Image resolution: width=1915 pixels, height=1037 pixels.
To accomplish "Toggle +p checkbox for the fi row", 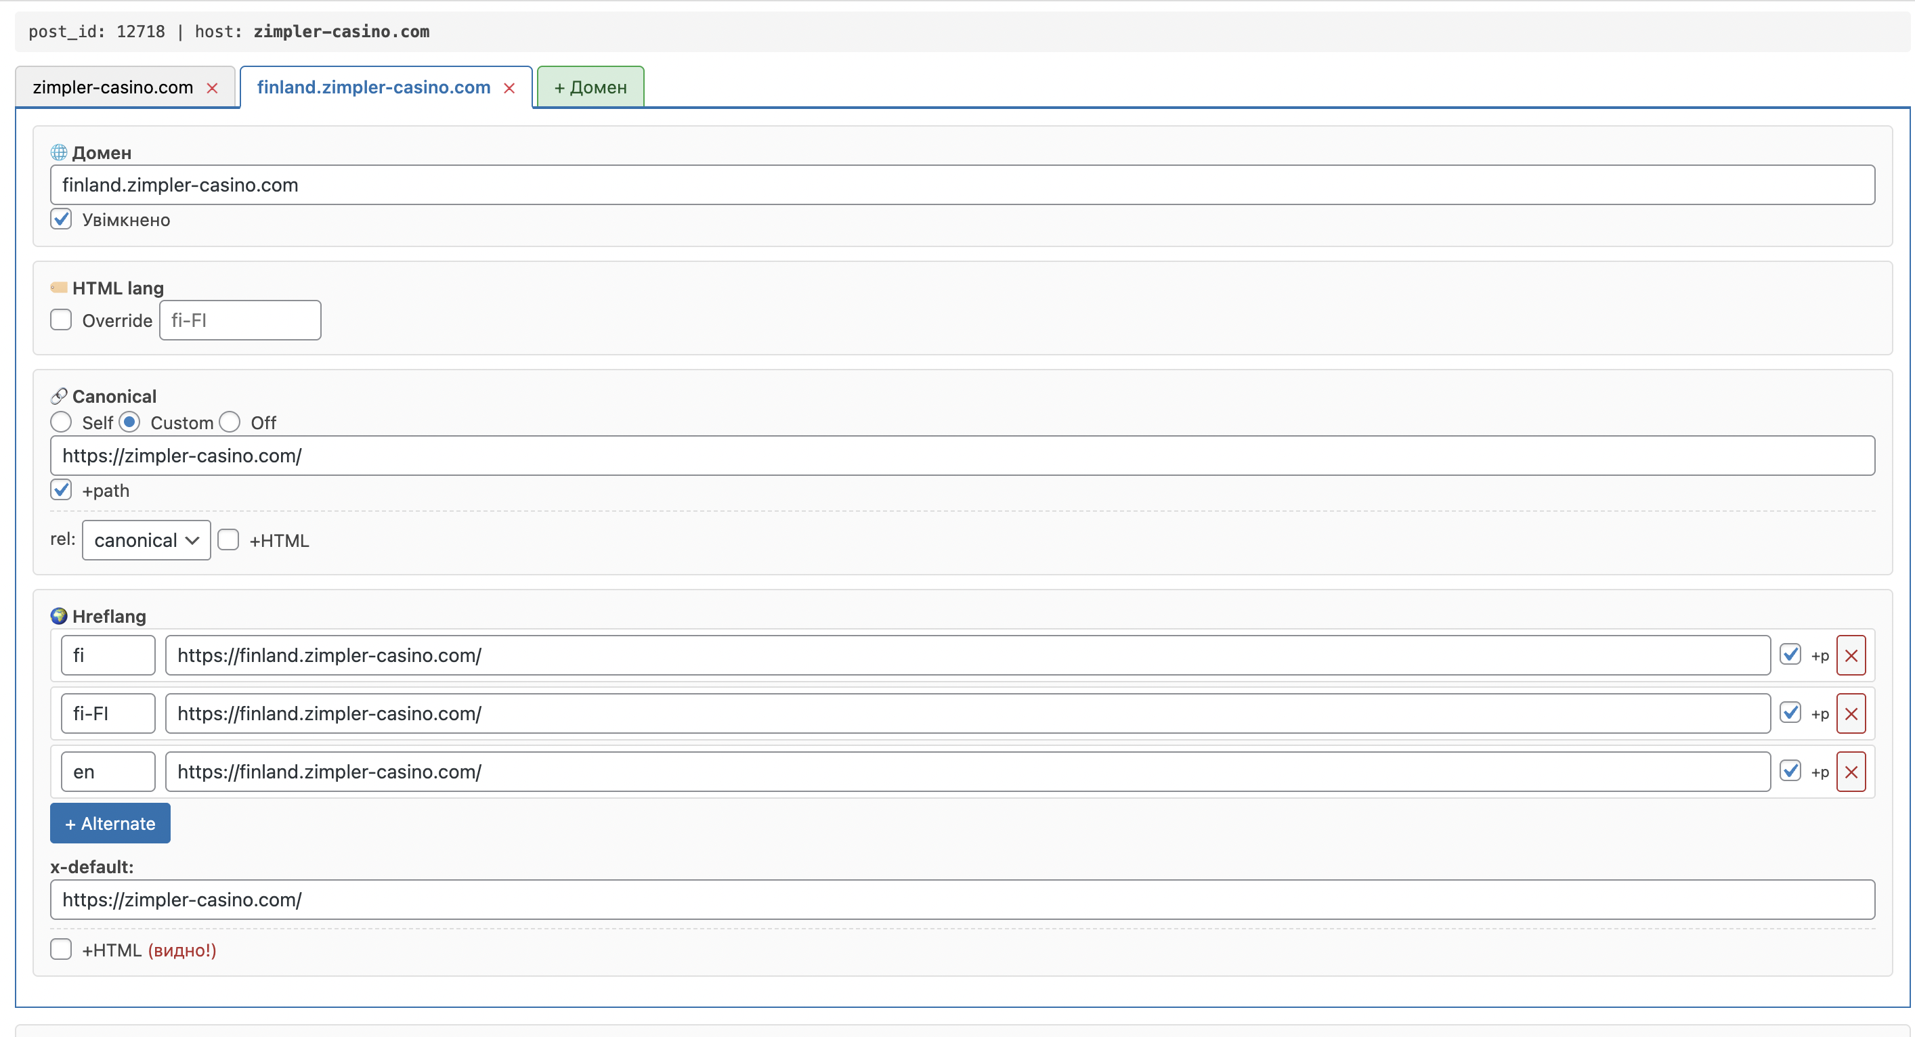I will tap(1790, 654).
